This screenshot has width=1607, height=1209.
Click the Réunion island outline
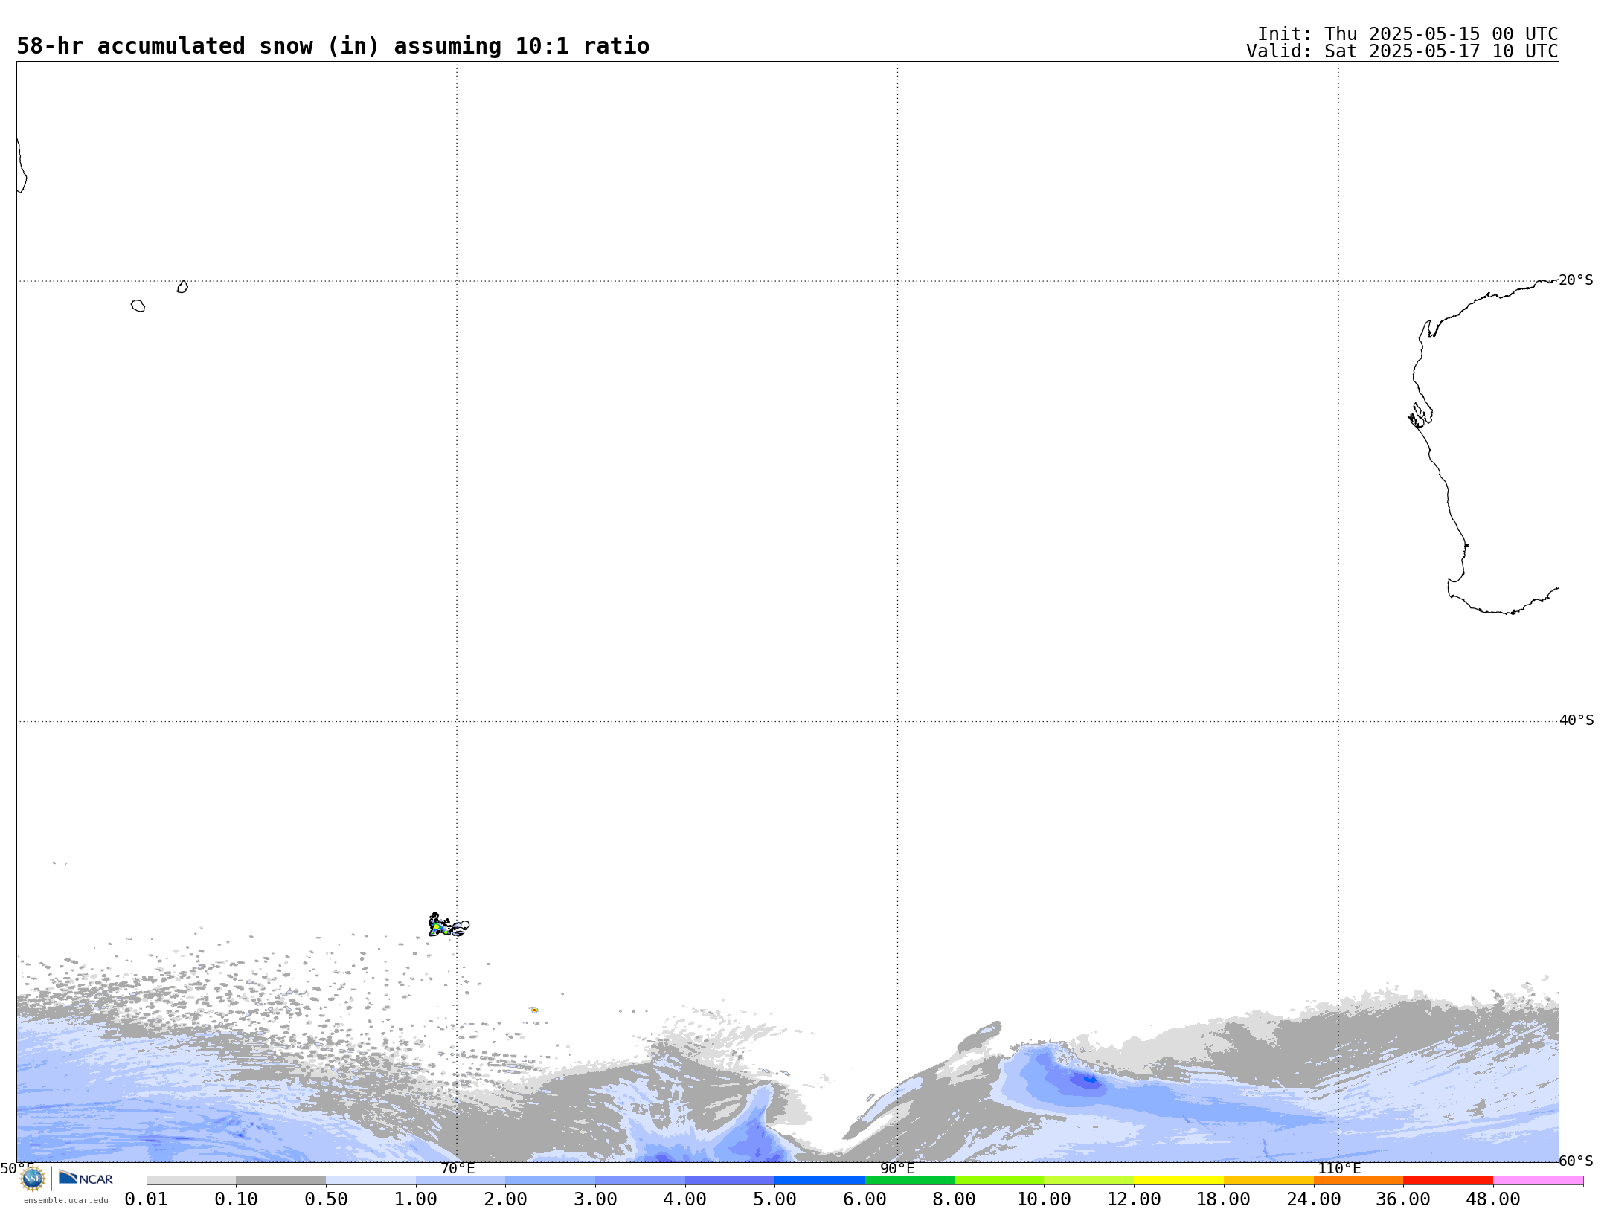coord(138,306)
